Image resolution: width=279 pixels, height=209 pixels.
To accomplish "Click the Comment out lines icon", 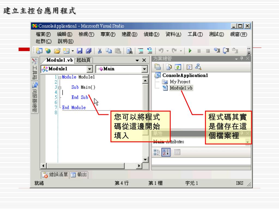I will [141, 51].
